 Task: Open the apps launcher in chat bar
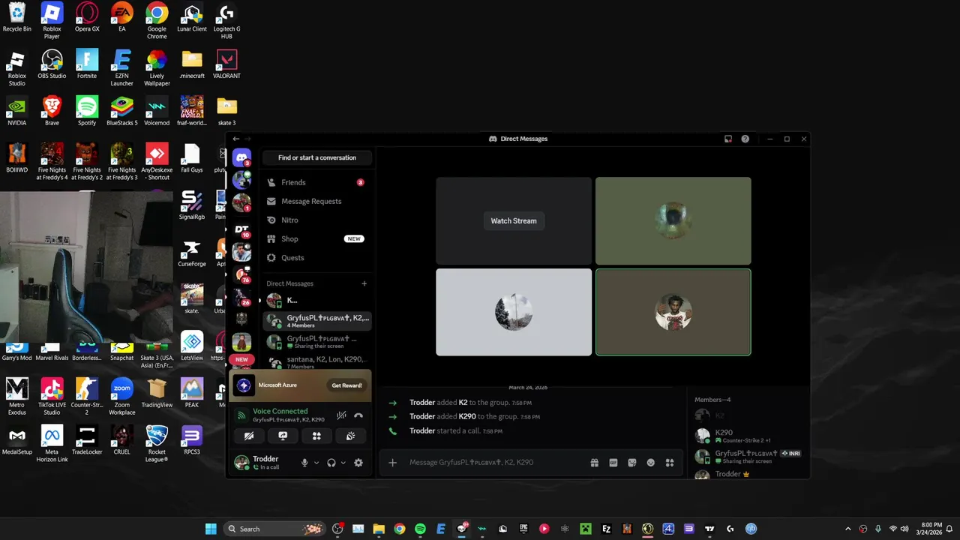[670, 463]
